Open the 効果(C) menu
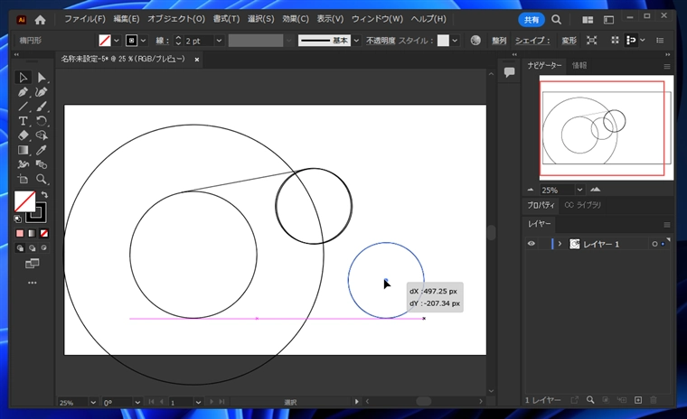Viewport: 687px width, 419px height. (296, 19)
